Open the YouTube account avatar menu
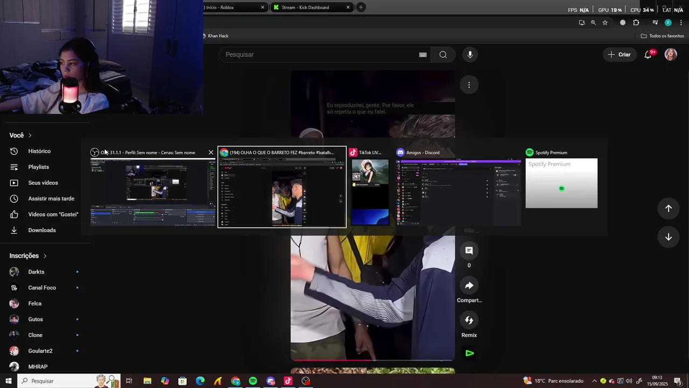The height and width of the screenshot is (388, 689). pos(671,54)
